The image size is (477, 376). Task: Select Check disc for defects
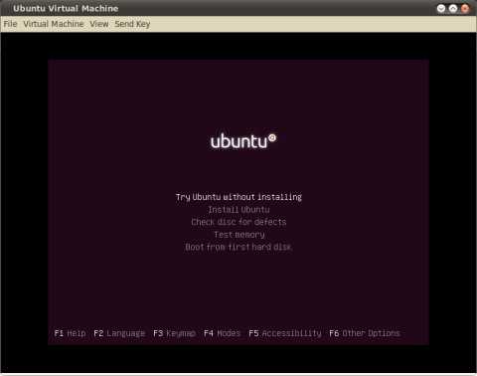click(x=238, y=222)
